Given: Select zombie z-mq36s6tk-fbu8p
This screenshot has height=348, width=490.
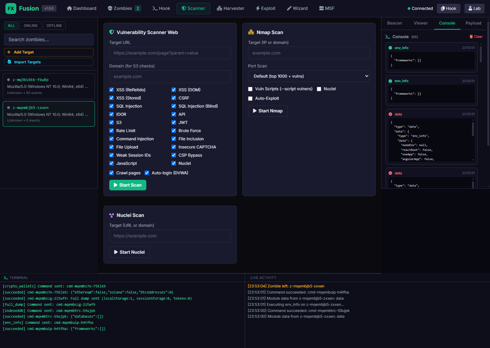Looking at the screenshot, I should 49,86.
